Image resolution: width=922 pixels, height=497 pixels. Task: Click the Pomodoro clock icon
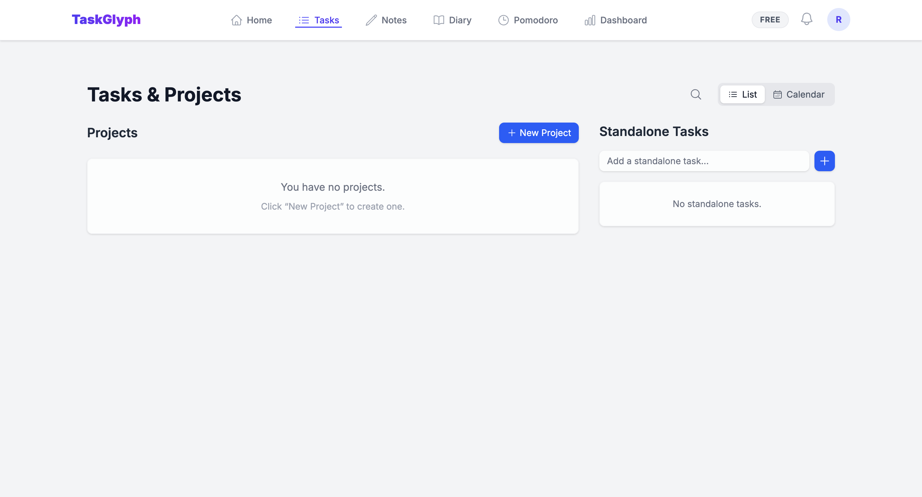(x=503, y=20)
